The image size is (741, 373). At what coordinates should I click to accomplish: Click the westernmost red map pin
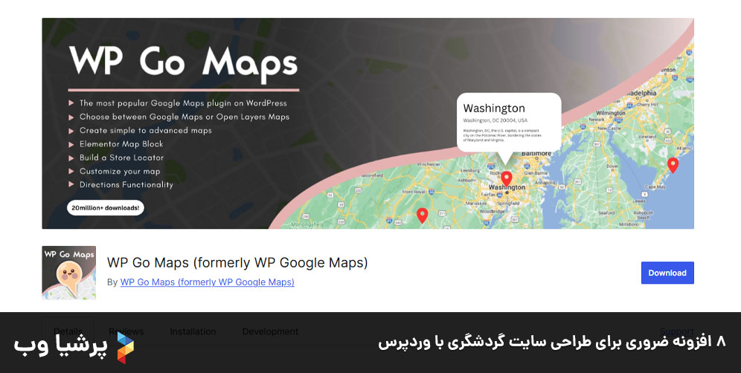[x=422, y=214]
